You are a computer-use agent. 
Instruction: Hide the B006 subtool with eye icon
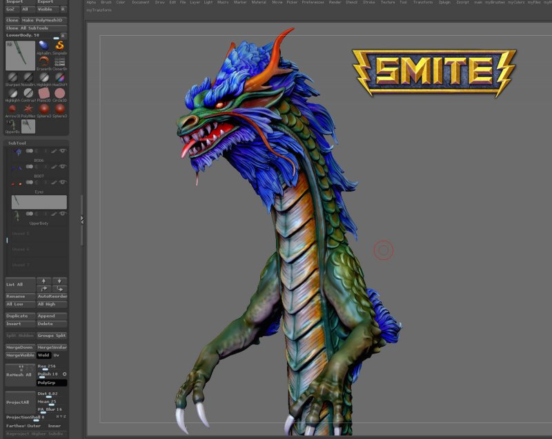(63, 151)
